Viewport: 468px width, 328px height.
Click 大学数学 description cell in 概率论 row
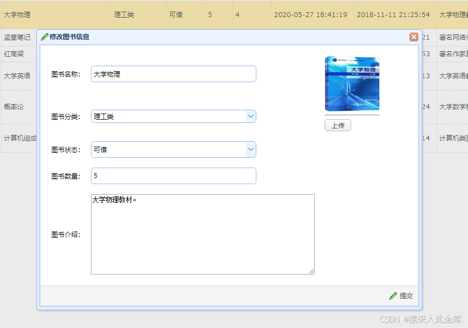click(453, 107)
